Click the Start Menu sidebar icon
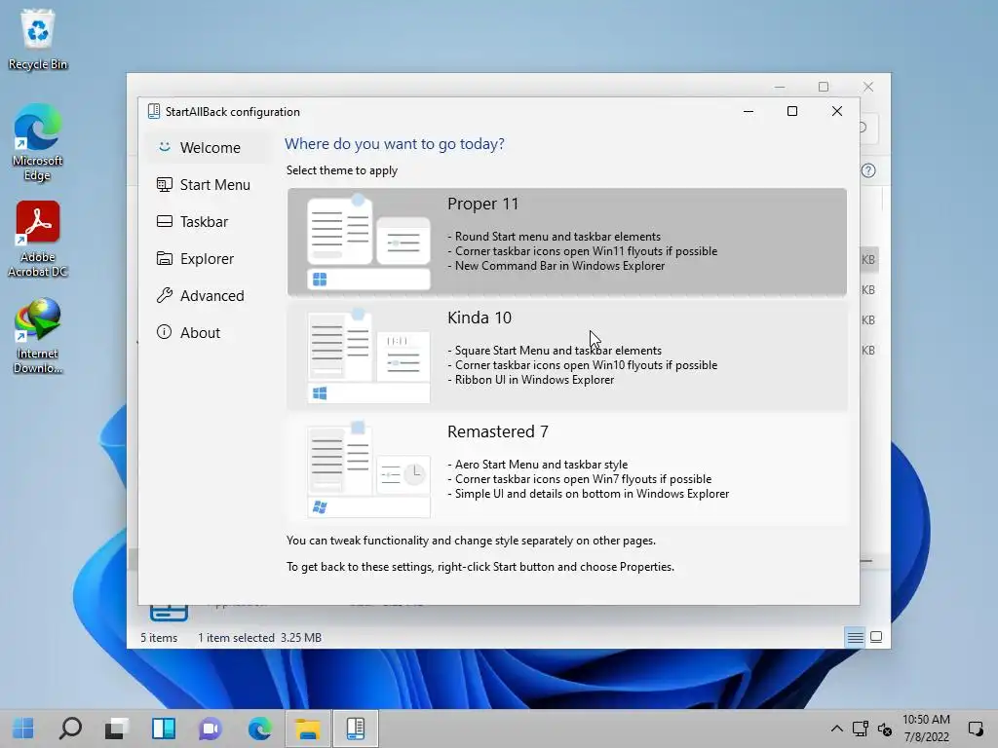 point(164,184)
